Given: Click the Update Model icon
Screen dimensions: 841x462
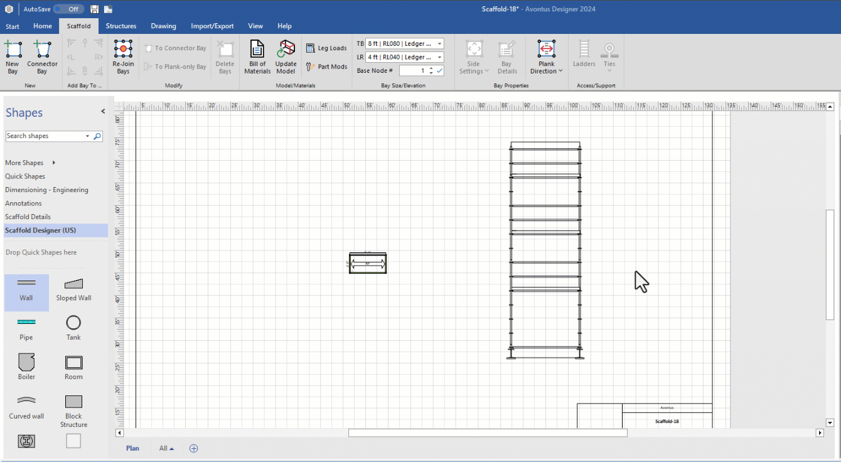Looking at the screenshot, I should tap(286, 57).
